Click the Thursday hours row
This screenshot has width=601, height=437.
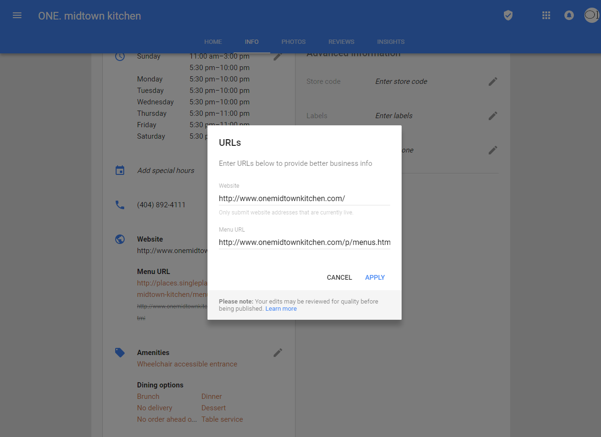click(x=193, y=113)
